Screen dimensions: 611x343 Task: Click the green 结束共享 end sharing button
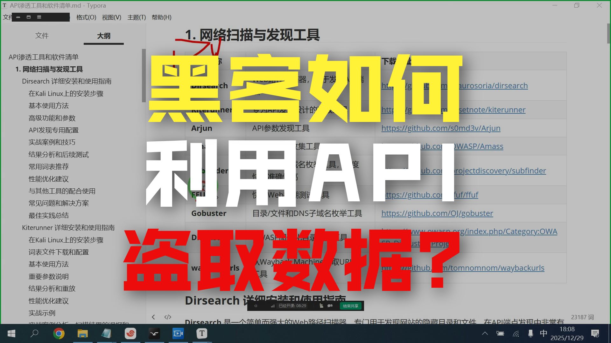tap(350, 306)
